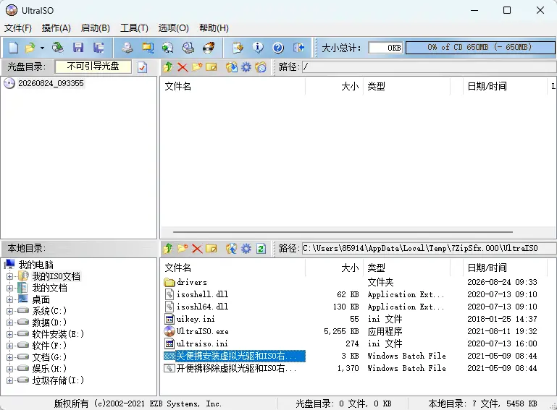Viewport: 557px width, 410px height.
Task: Click the New image toolbar icon
Action: (14, 48)
